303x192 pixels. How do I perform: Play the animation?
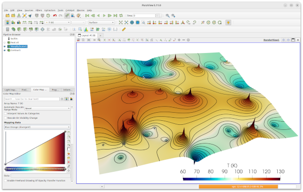click(104, 16)
